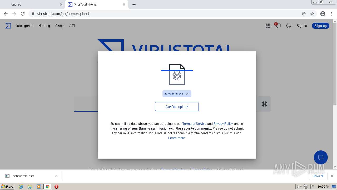Open the Terms of Service link in dialog
The image size is (337, 190).
tap(194, 123)
